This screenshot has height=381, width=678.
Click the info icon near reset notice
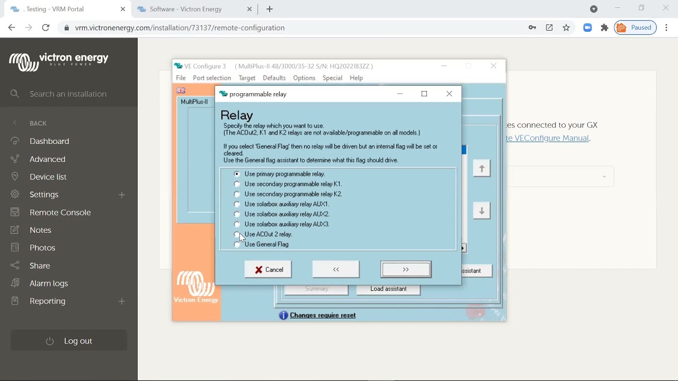click(283, 315)
